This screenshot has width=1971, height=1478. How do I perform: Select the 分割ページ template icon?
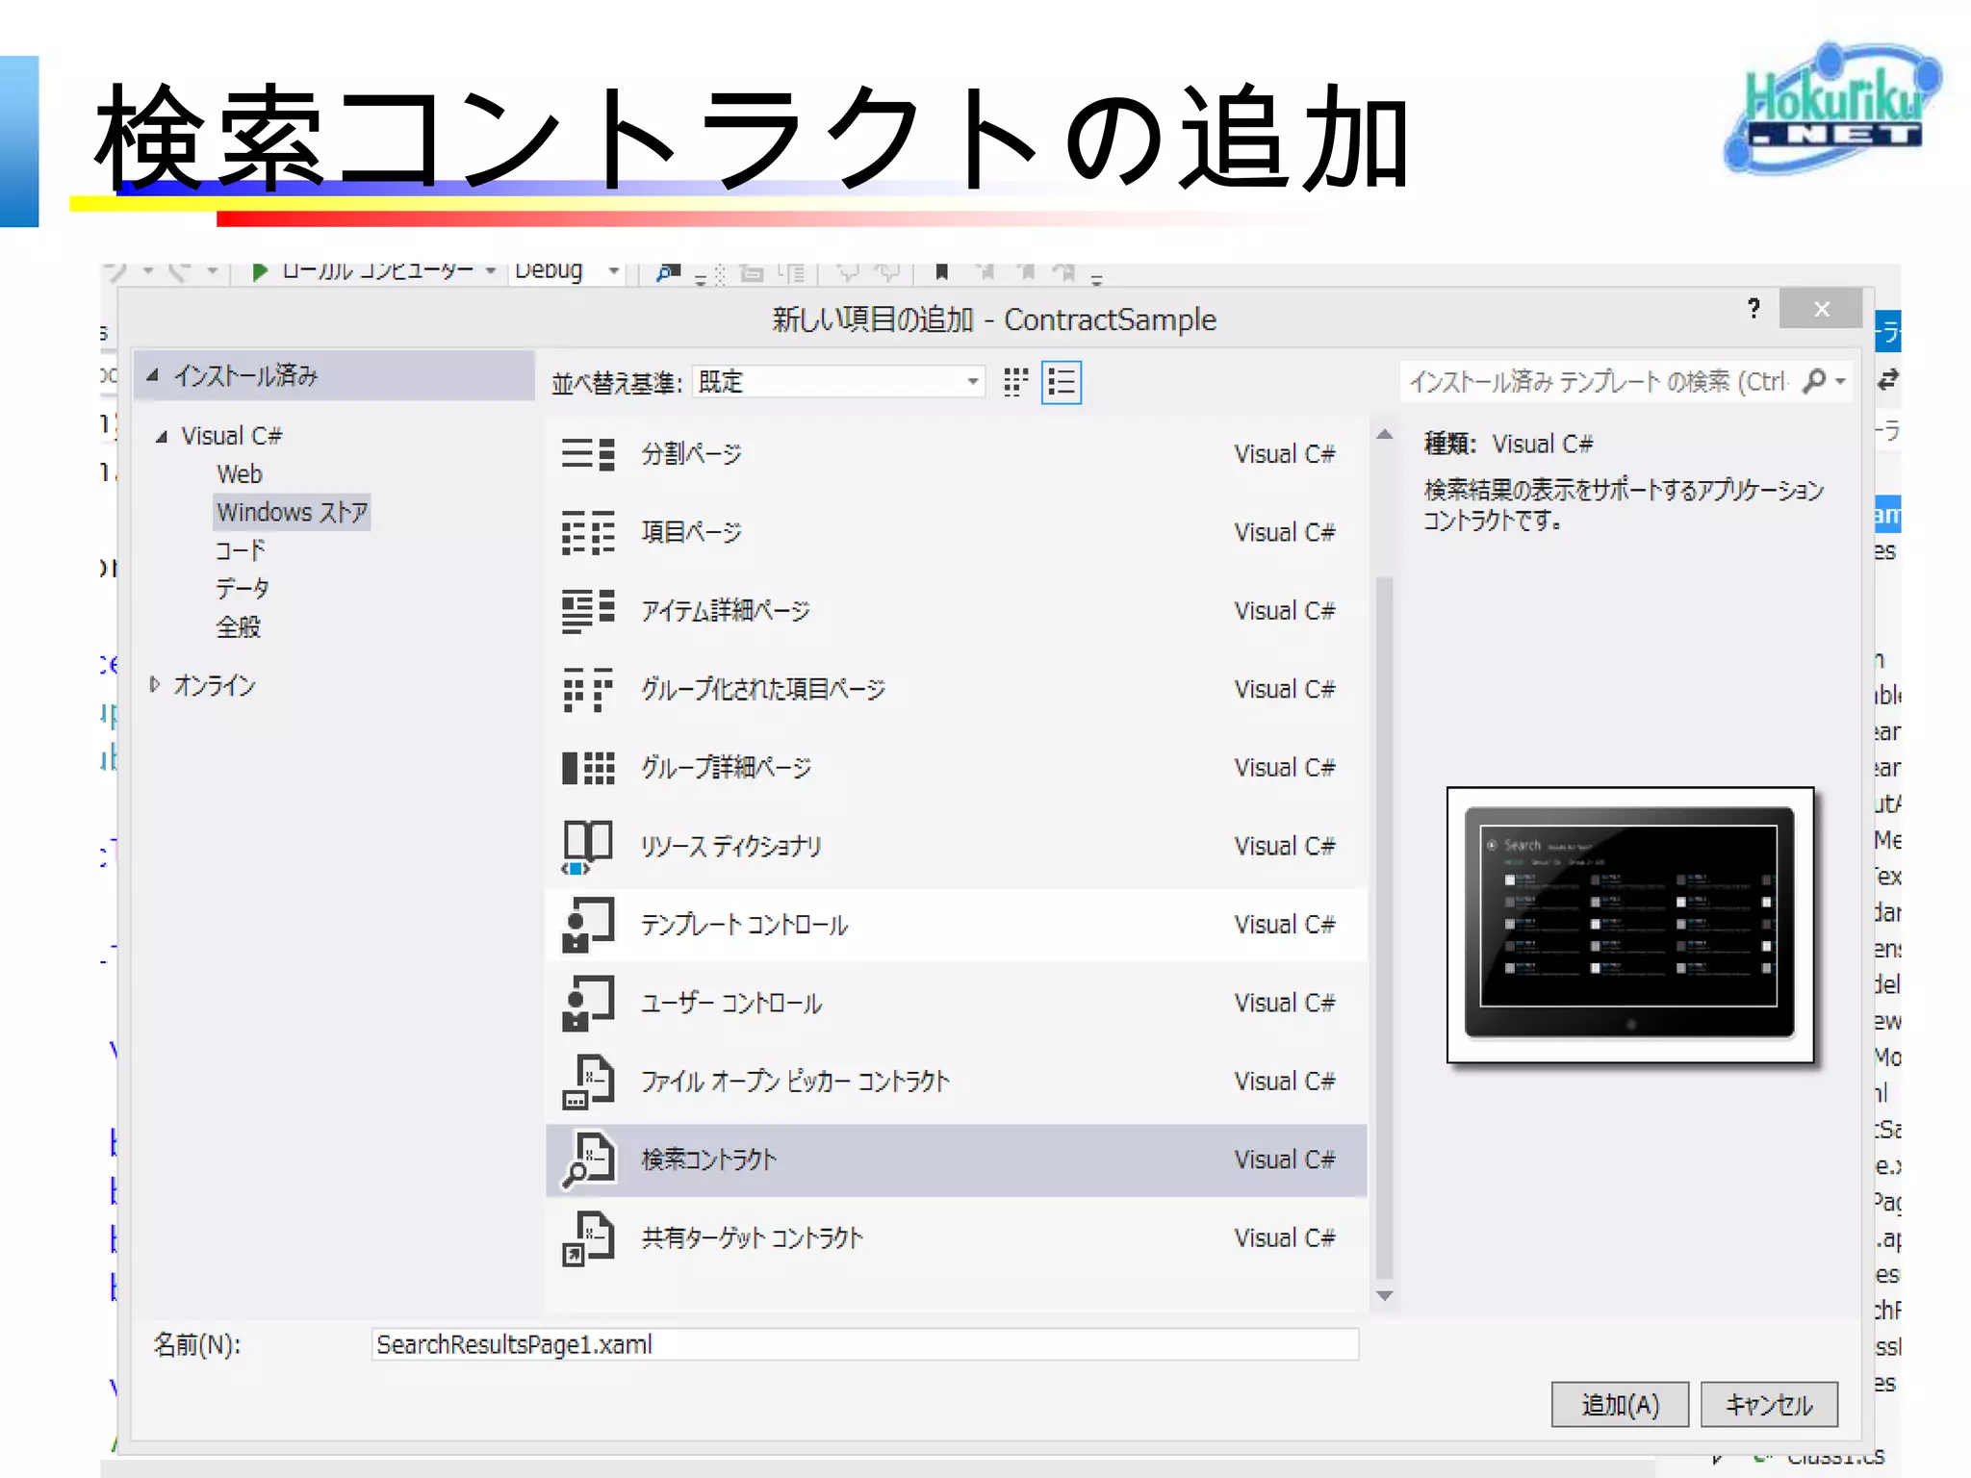coord(588,454)
